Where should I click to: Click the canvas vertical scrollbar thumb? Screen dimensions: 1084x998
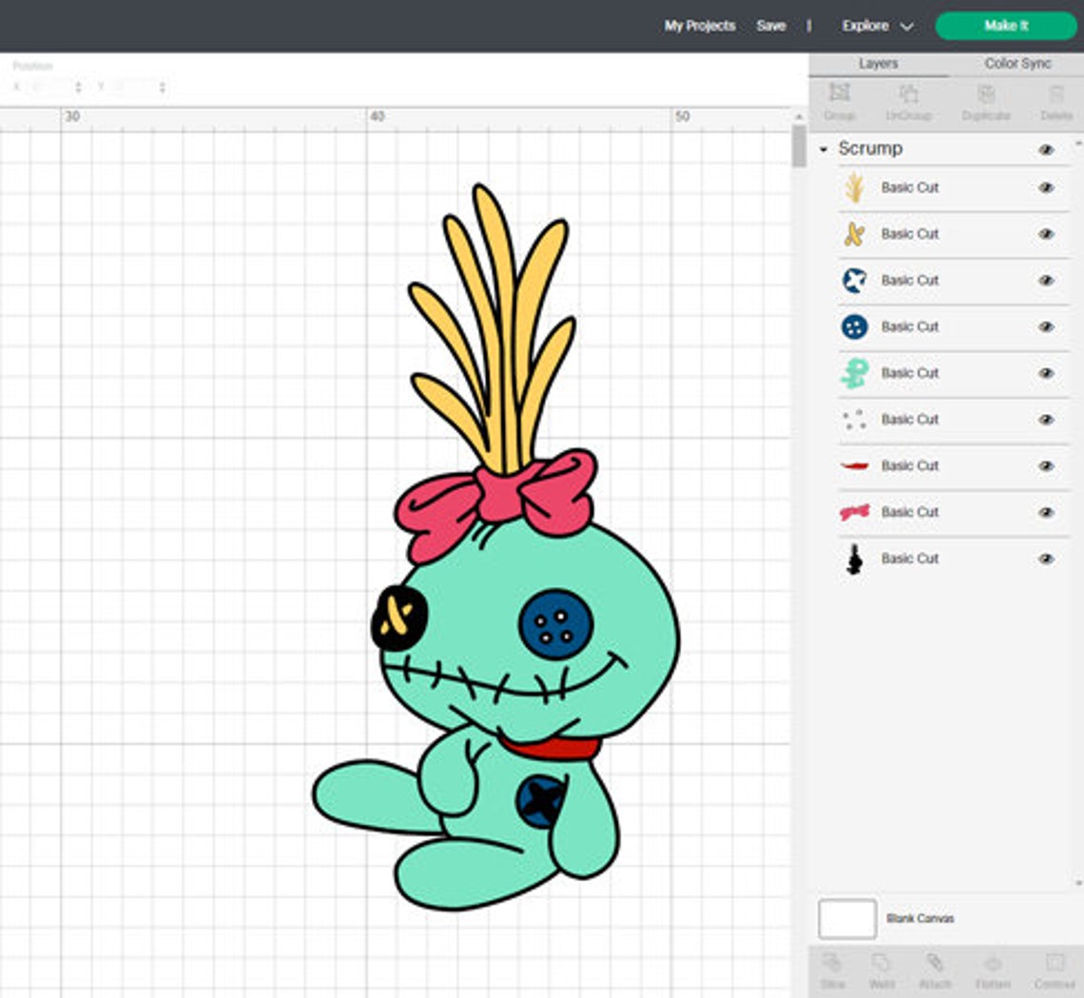point(799,146)
